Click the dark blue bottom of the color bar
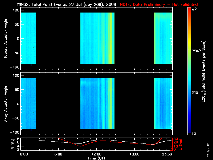 tap(189, 132)
